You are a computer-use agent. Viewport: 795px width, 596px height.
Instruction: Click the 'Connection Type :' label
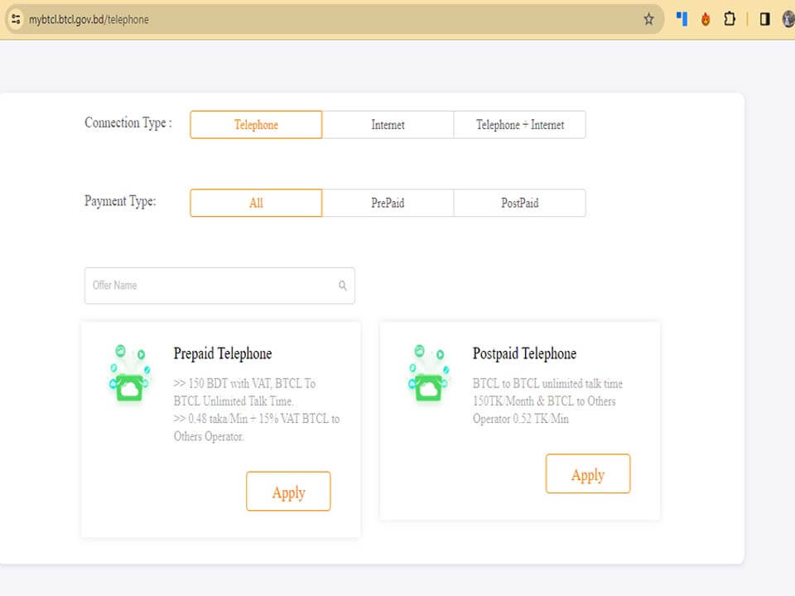128,123
